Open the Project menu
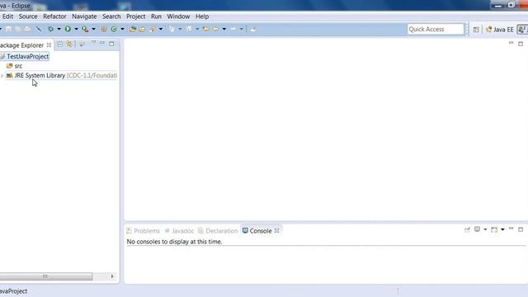The width and height of the screenshot is (528, 297). 135,16
